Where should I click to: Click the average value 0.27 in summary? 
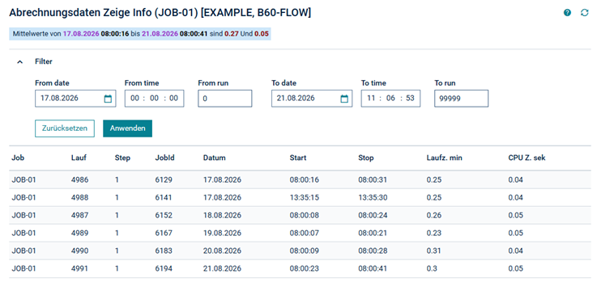pos(232,34)
